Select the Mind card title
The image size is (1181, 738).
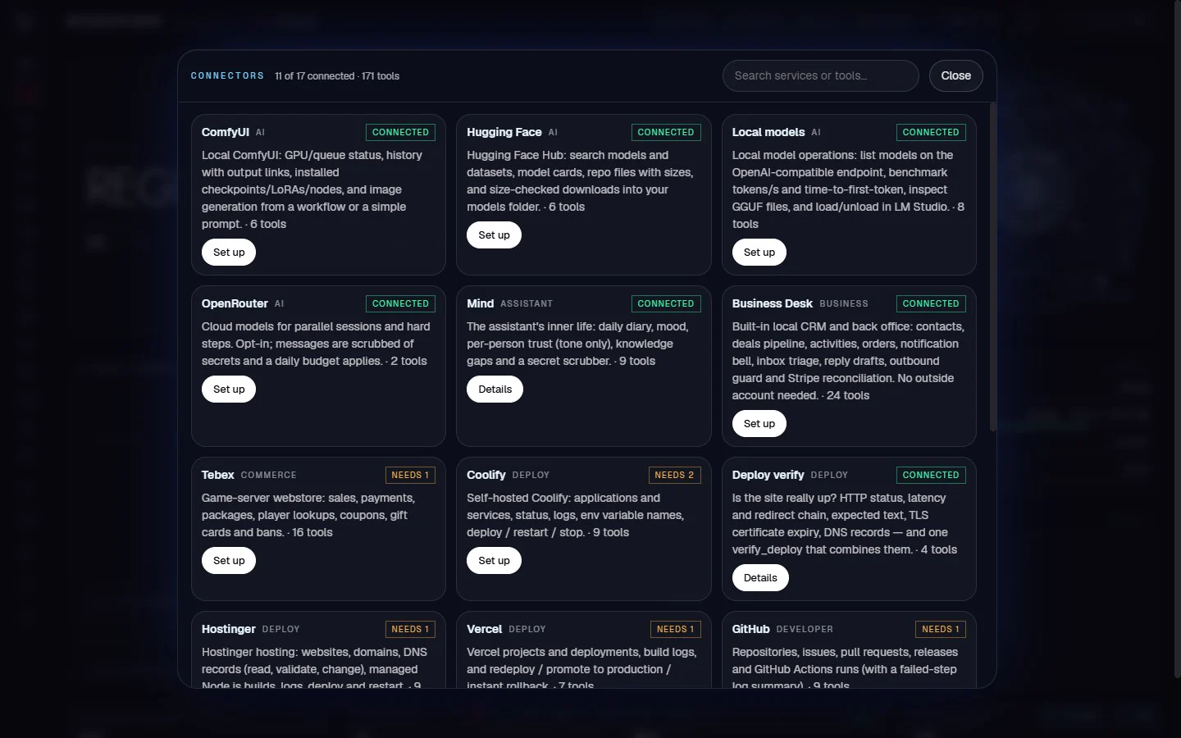click(481, 303)
